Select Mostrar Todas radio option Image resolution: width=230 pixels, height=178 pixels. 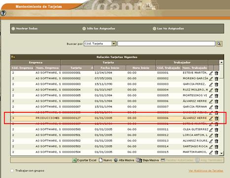click(x=13, y=28)
